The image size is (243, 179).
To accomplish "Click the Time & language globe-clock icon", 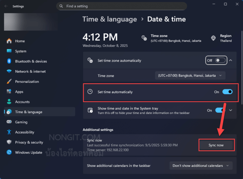I will tap(9, 112).
